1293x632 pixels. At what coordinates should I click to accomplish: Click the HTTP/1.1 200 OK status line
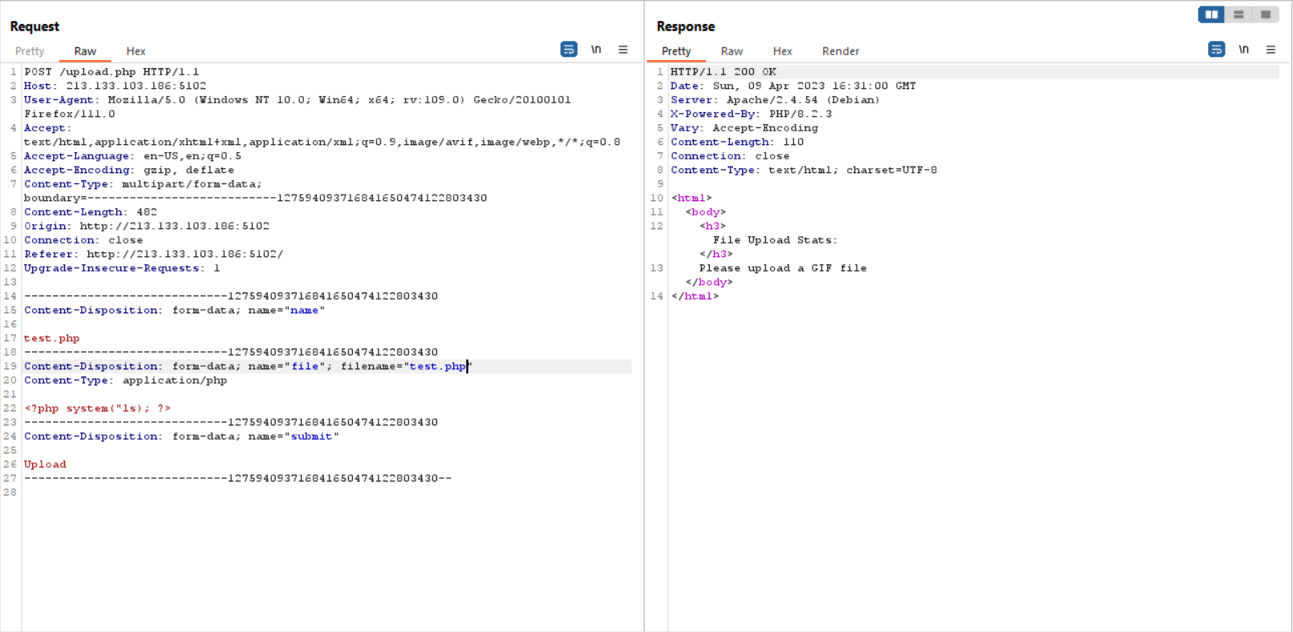click(x=724, y=72)
